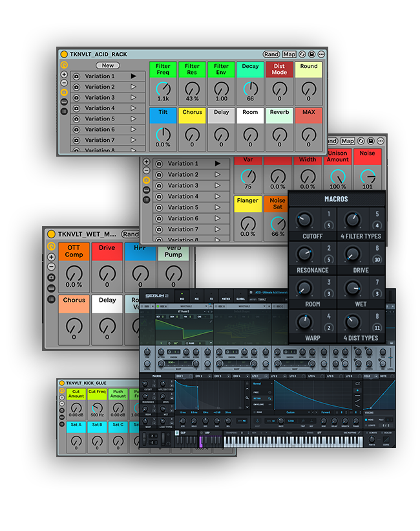Launch Variation 6 triangle in ACID_RACK

(x=134, y=130)
